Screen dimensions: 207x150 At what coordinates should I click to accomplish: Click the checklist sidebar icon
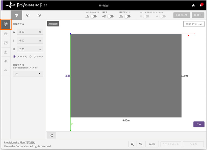point(6,43)
